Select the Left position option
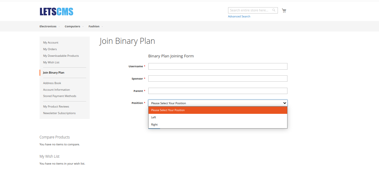This screenshot has width=379, height=173. pyautogui.click(x=154, y=117)
